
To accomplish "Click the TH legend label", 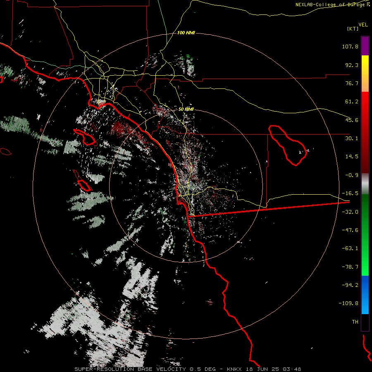I will click(355, 322).
